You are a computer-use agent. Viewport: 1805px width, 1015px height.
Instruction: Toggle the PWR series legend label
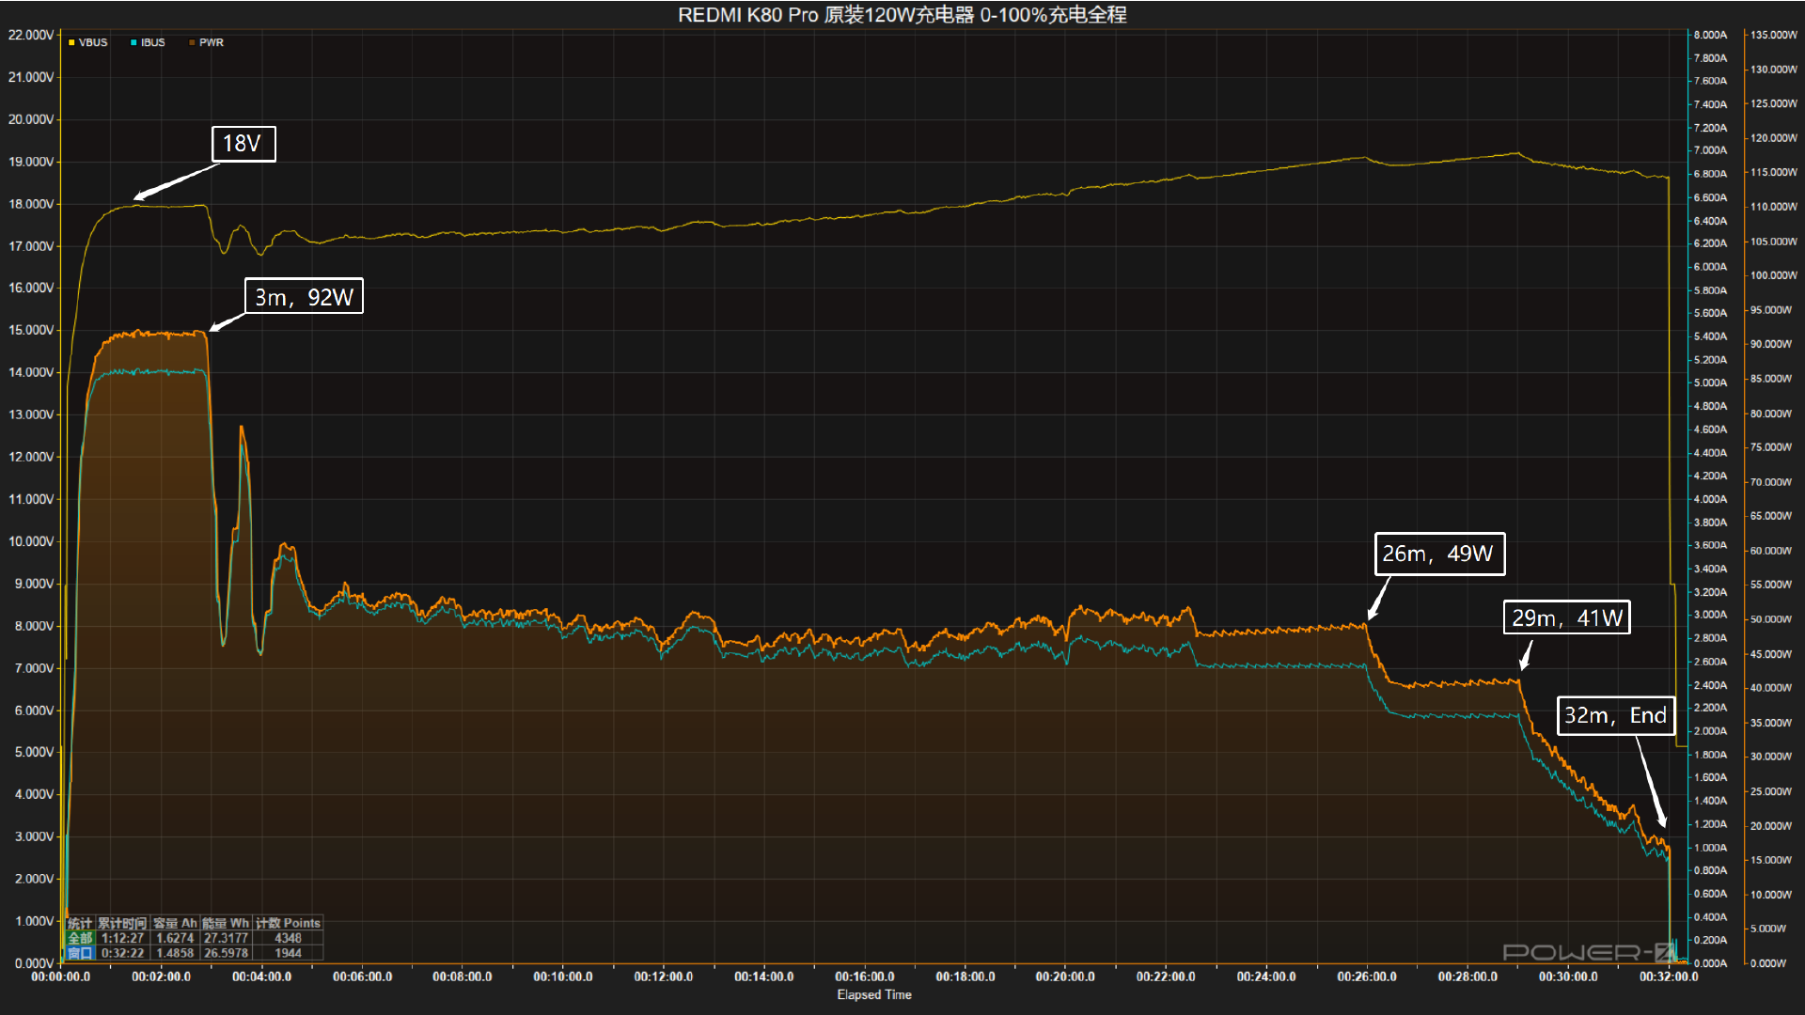coord(212,42)
